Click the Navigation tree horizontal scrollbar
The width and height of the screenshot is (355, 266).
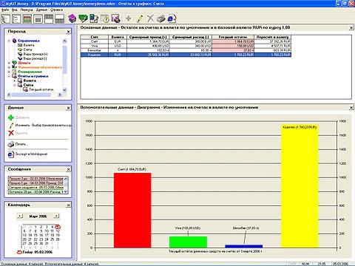tap(34, 95)
